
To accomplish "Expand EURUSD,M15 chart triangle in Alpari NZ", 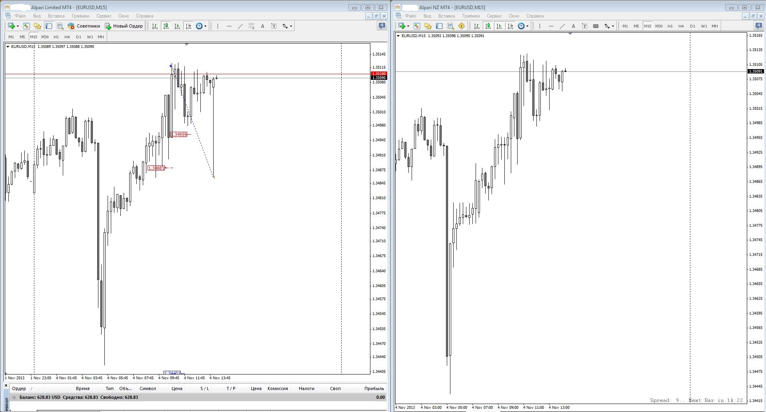I will point(398,36).
